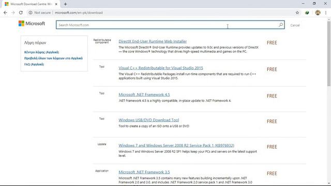
Task: Click the scrollbar down arrow
Action: coord(329,183)
